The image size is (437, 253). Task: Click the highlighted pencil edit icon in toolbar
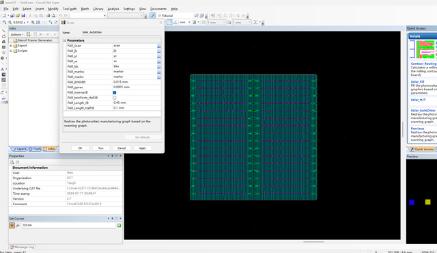click(152, 16)
